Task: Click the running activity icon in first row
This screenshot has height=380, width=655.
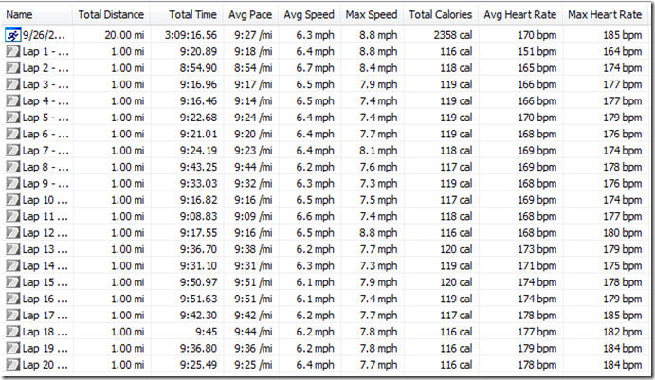Action: pos(12,35)
